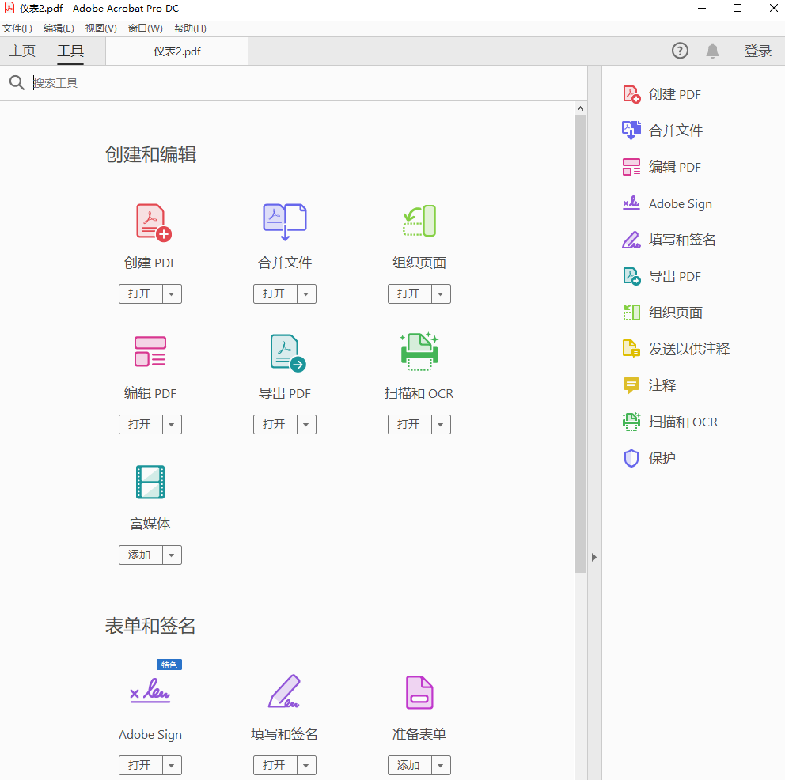Select 注释 in right sidebar
Image resolution: width=785 pixels, height=780 pixels.
649,385
